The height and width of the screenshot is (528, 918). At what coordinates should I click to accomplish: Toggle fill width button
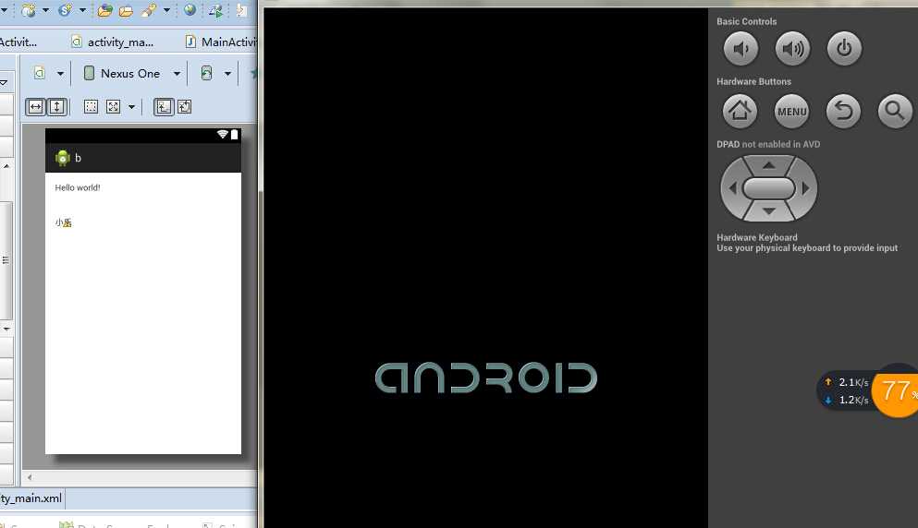point(36,106)
